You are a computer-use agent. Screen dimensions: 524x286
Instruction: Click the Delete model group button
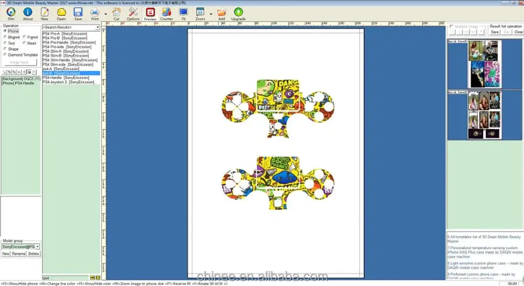[34, 254]
